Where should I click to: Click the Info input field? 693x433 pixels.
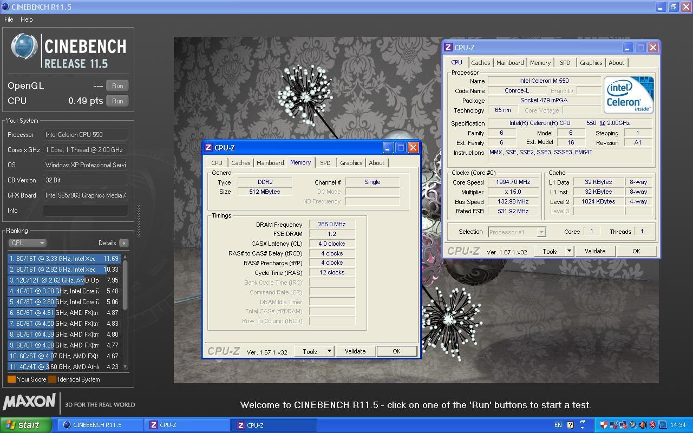(x=86, y=211)
